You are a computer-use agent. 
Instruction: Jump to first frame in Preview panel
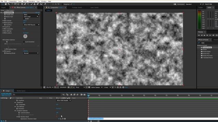pyautogui.click(x=199, y=35)
